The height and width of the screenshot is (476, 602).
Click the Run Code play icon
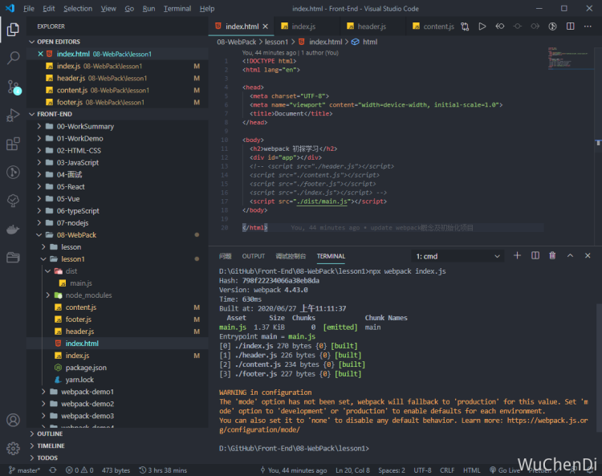[482, 26]
